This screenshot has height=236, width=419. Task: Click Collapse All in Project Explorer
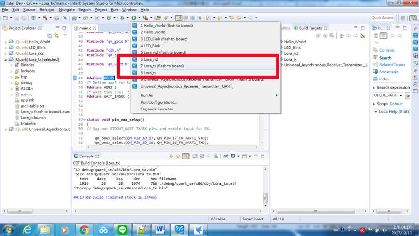pos(50,35)
